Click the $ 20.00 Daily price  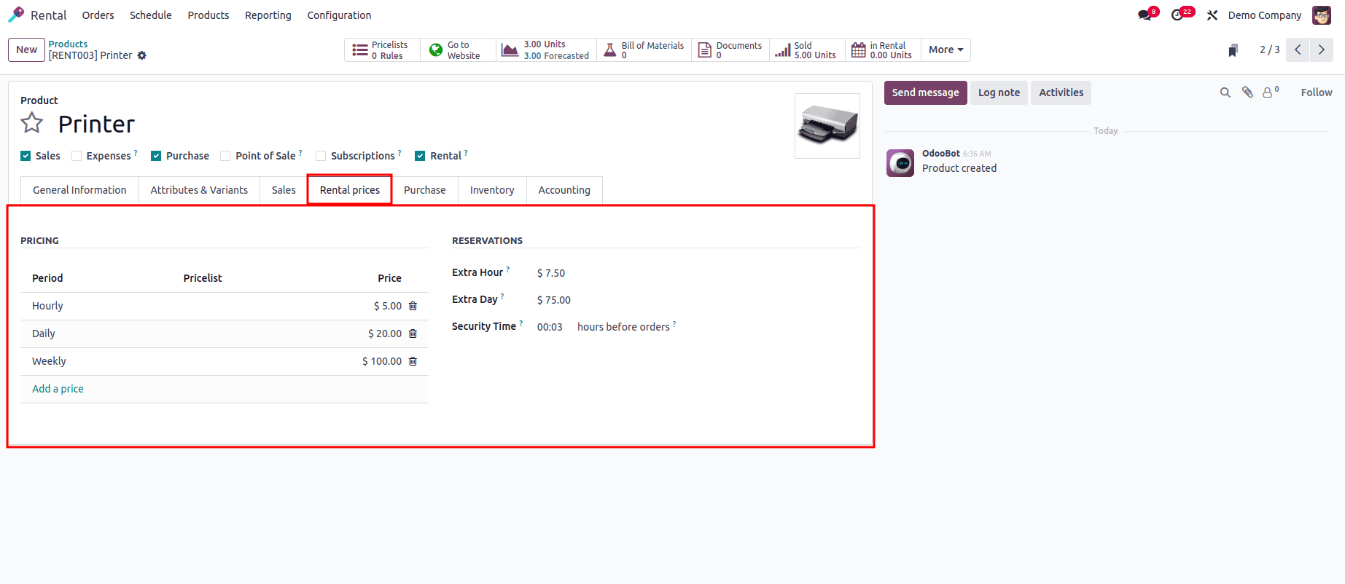[385, 334]
